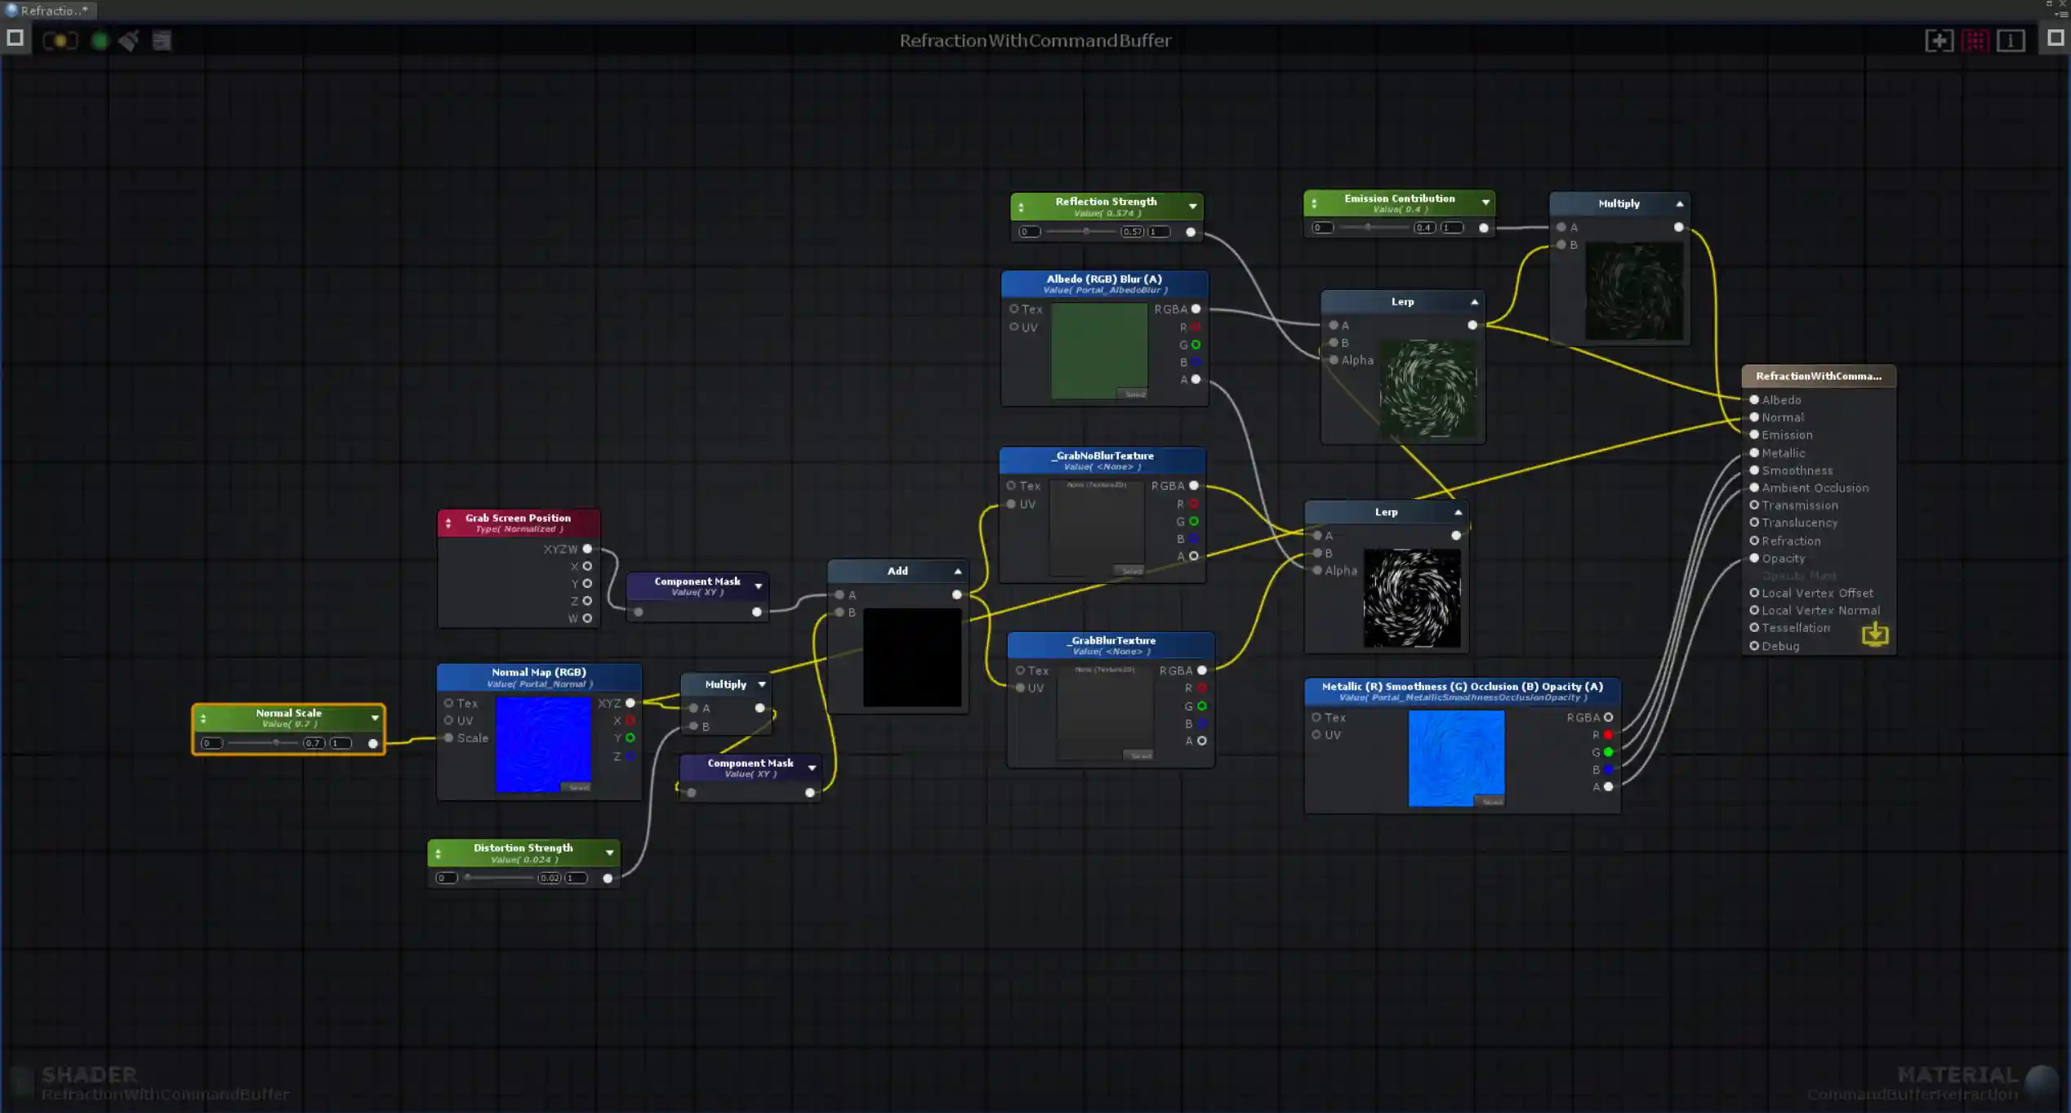The width and height of the screenshot is (2071, 1113).
Task: Expand the Normal Scale node dropdown
Action: (375, 718)
